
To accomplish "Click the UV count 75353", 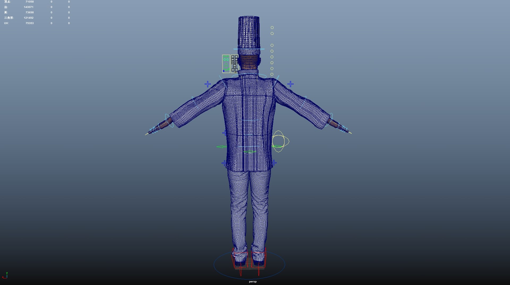I will click(29, 23).
